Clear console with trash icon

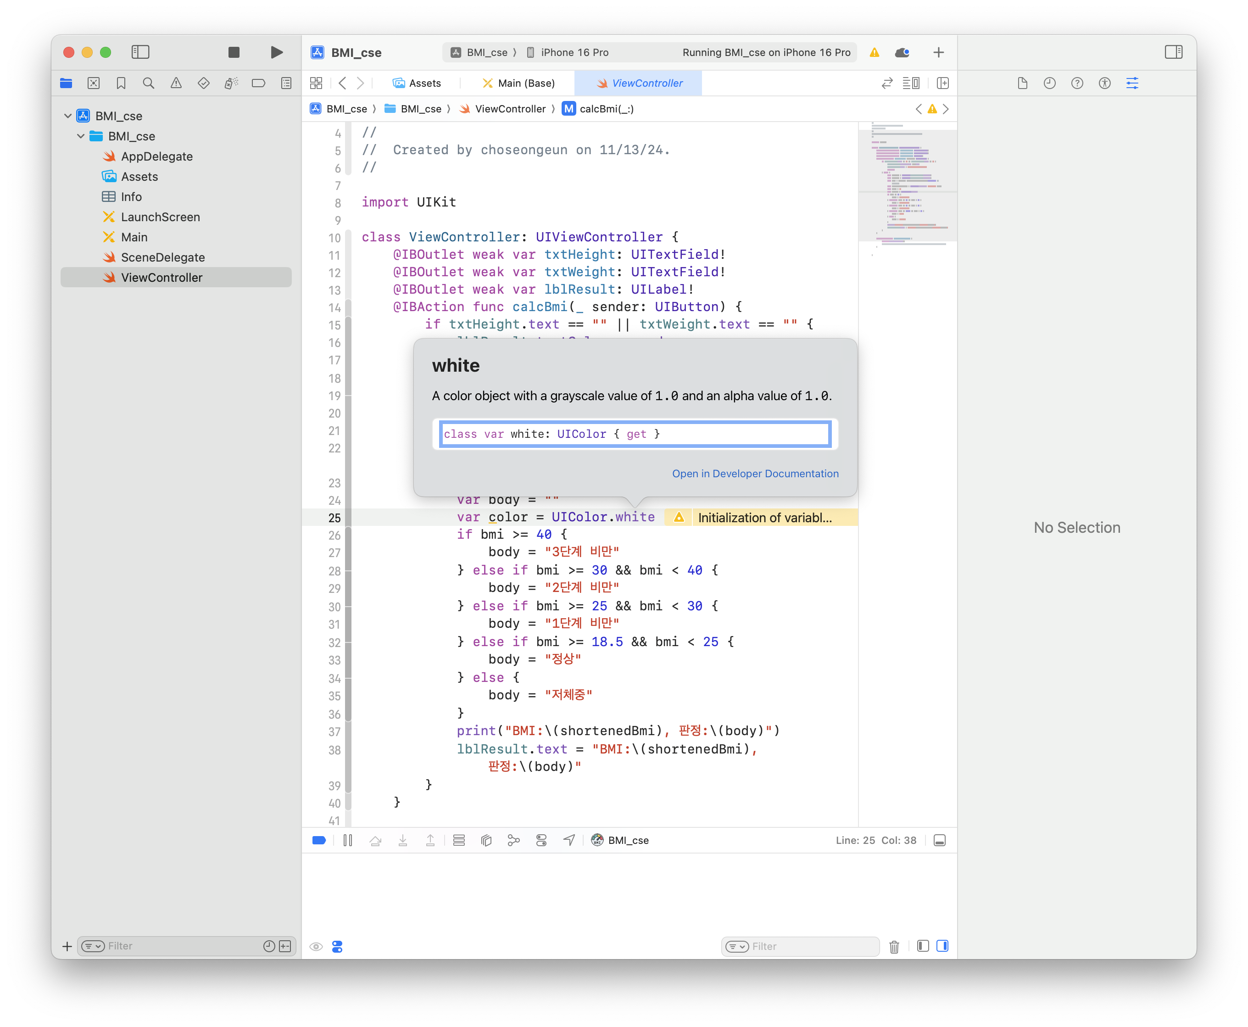click(894, 947)
